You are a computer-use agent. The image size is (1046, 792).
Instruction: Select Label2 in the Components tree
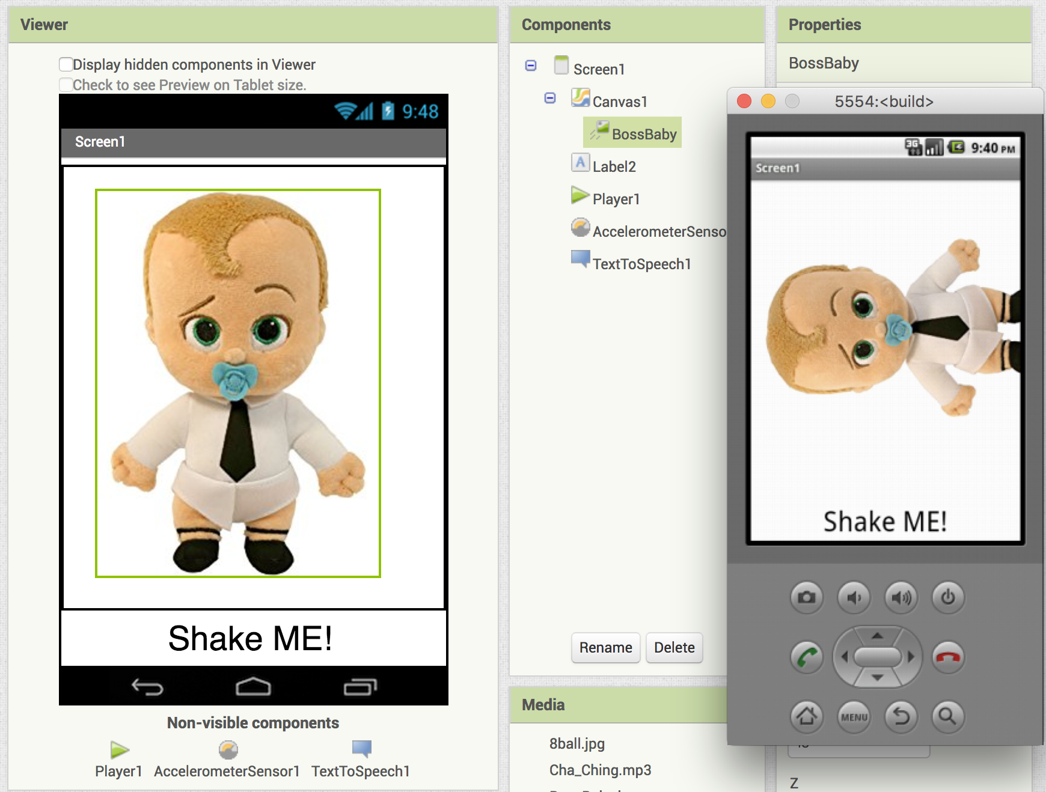point(614,166)
